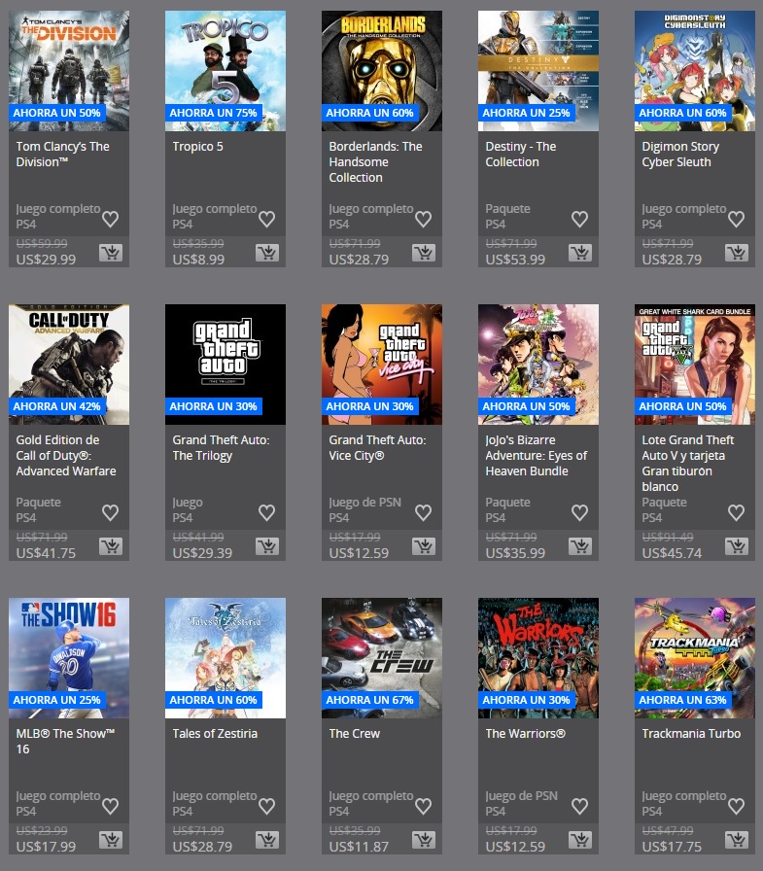Wishlist Grand Theft Auto: The Trilogy
Screen dimensions: 763x871
pyautogui.click(x=266, y=512)
